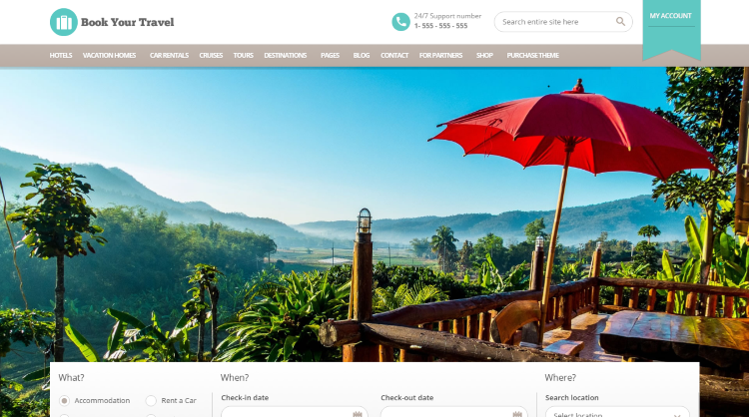Visit the Shop menu item
This screenshot has width=749, height=417.
tap(484, 55)
